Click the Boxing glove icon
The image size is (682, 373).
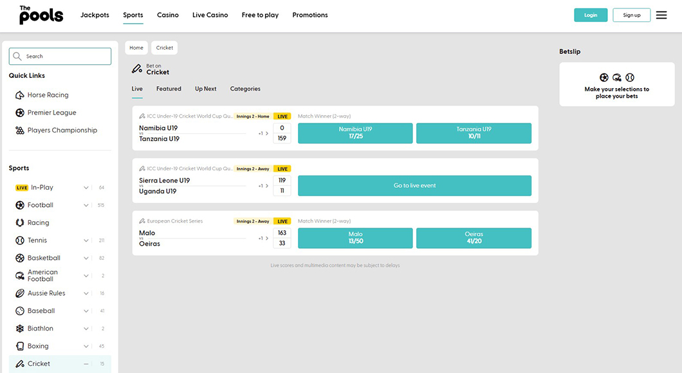pyautogui.click(x=19, y=346)
